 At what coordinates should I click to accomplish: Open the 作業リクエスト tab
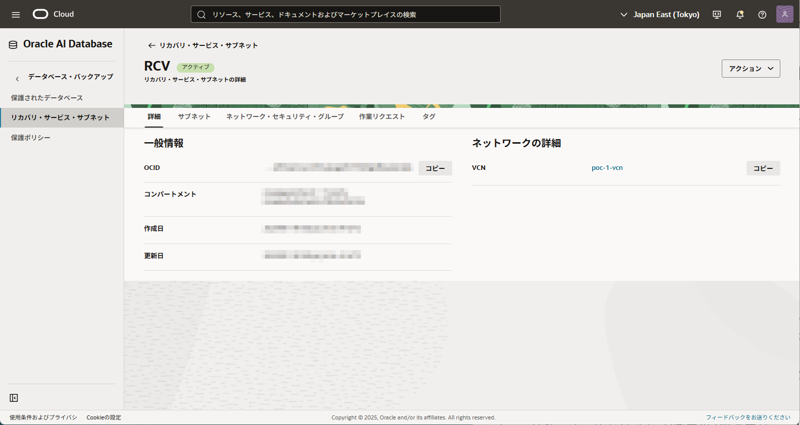pyautogui.click(x=382, y=116)
